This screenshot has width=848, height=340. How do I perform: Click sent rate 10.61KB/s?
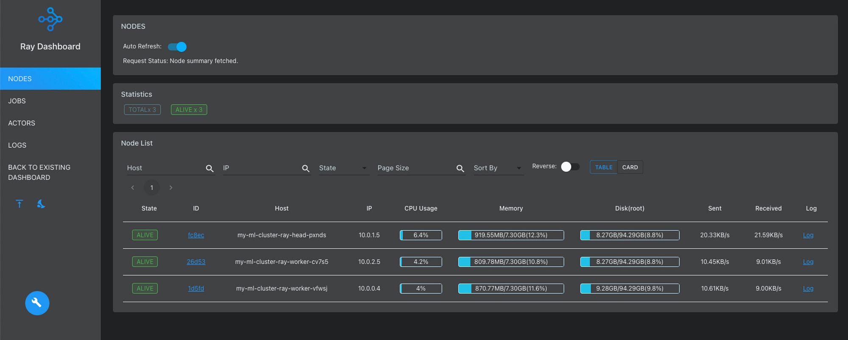coord(715,288)
